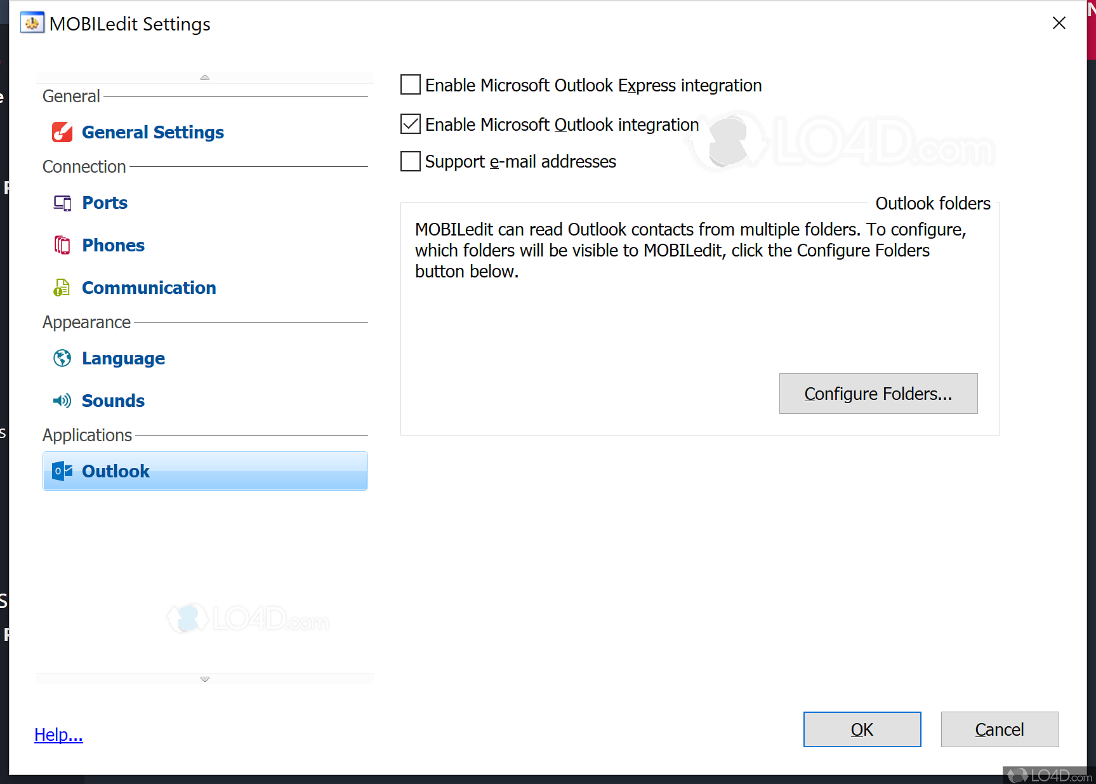Click the Outlook envelope icon
The image size is (1096, 784).
62,471
